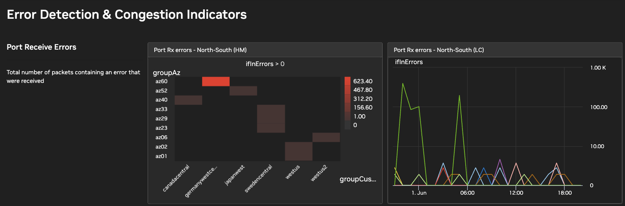Click the purple line peak in the line chart
The height and width of the screenshot is (206, 625).
[x=500, y=159]
